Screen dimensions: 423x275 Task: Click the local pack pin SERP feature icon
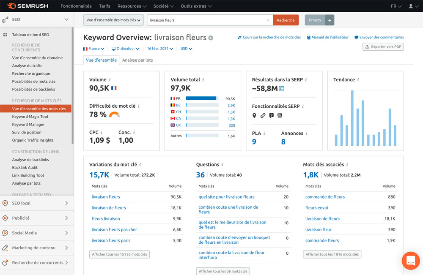point(254,116)
